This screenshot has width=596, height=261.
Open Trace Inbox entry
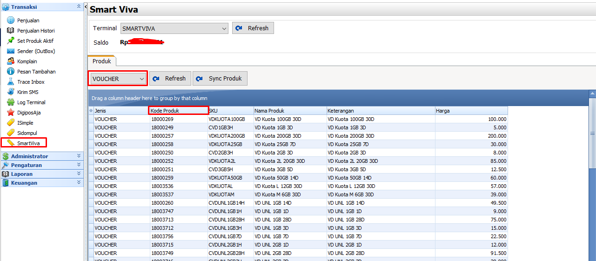coord(31,82)
